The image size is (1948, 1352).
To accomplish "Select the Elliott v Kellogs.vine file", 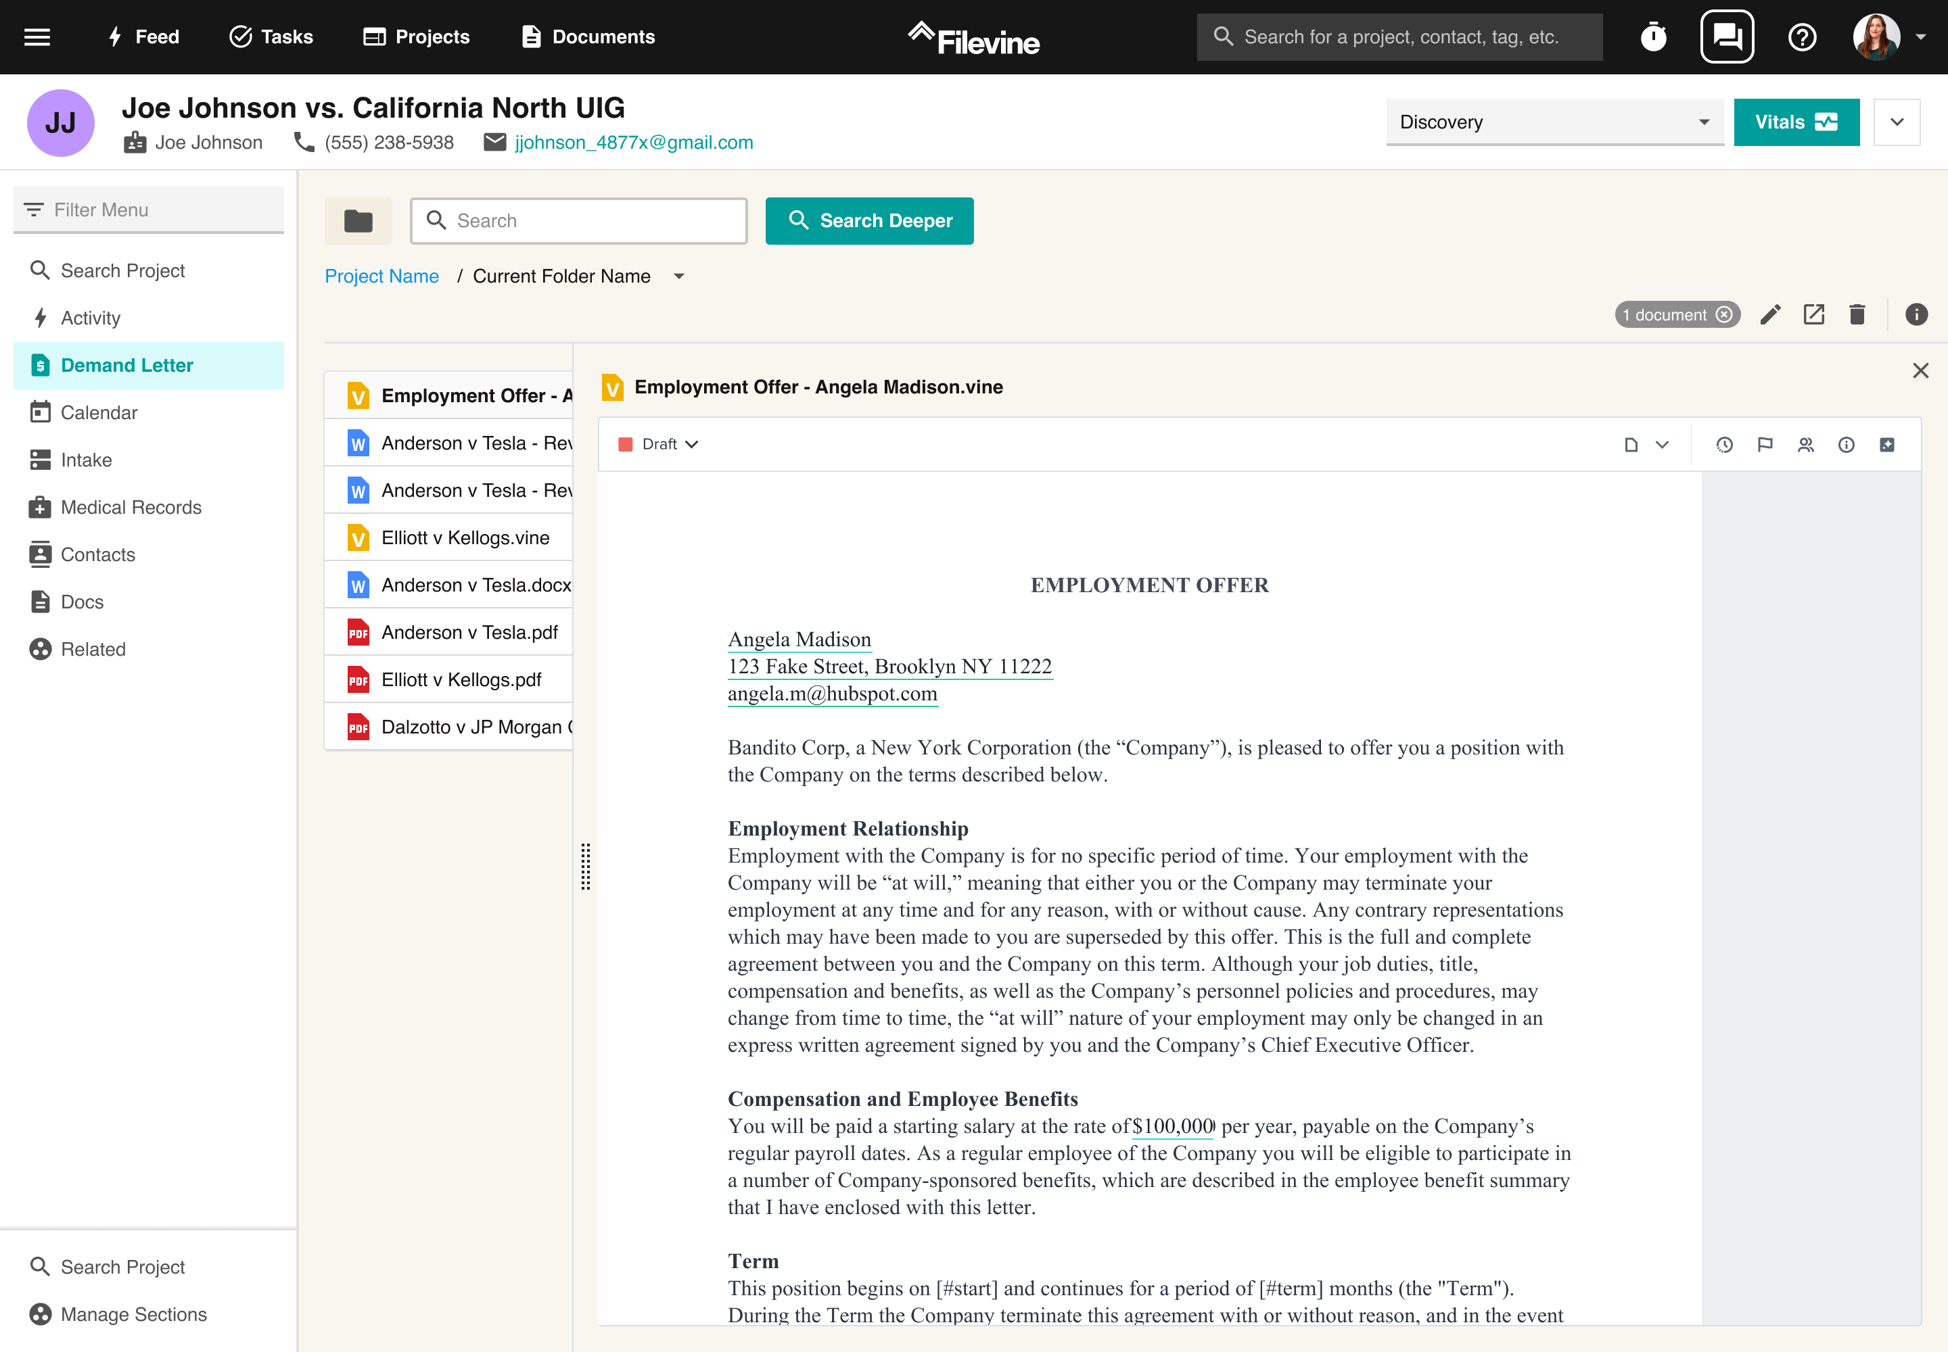I will click(x=448, y=538).
